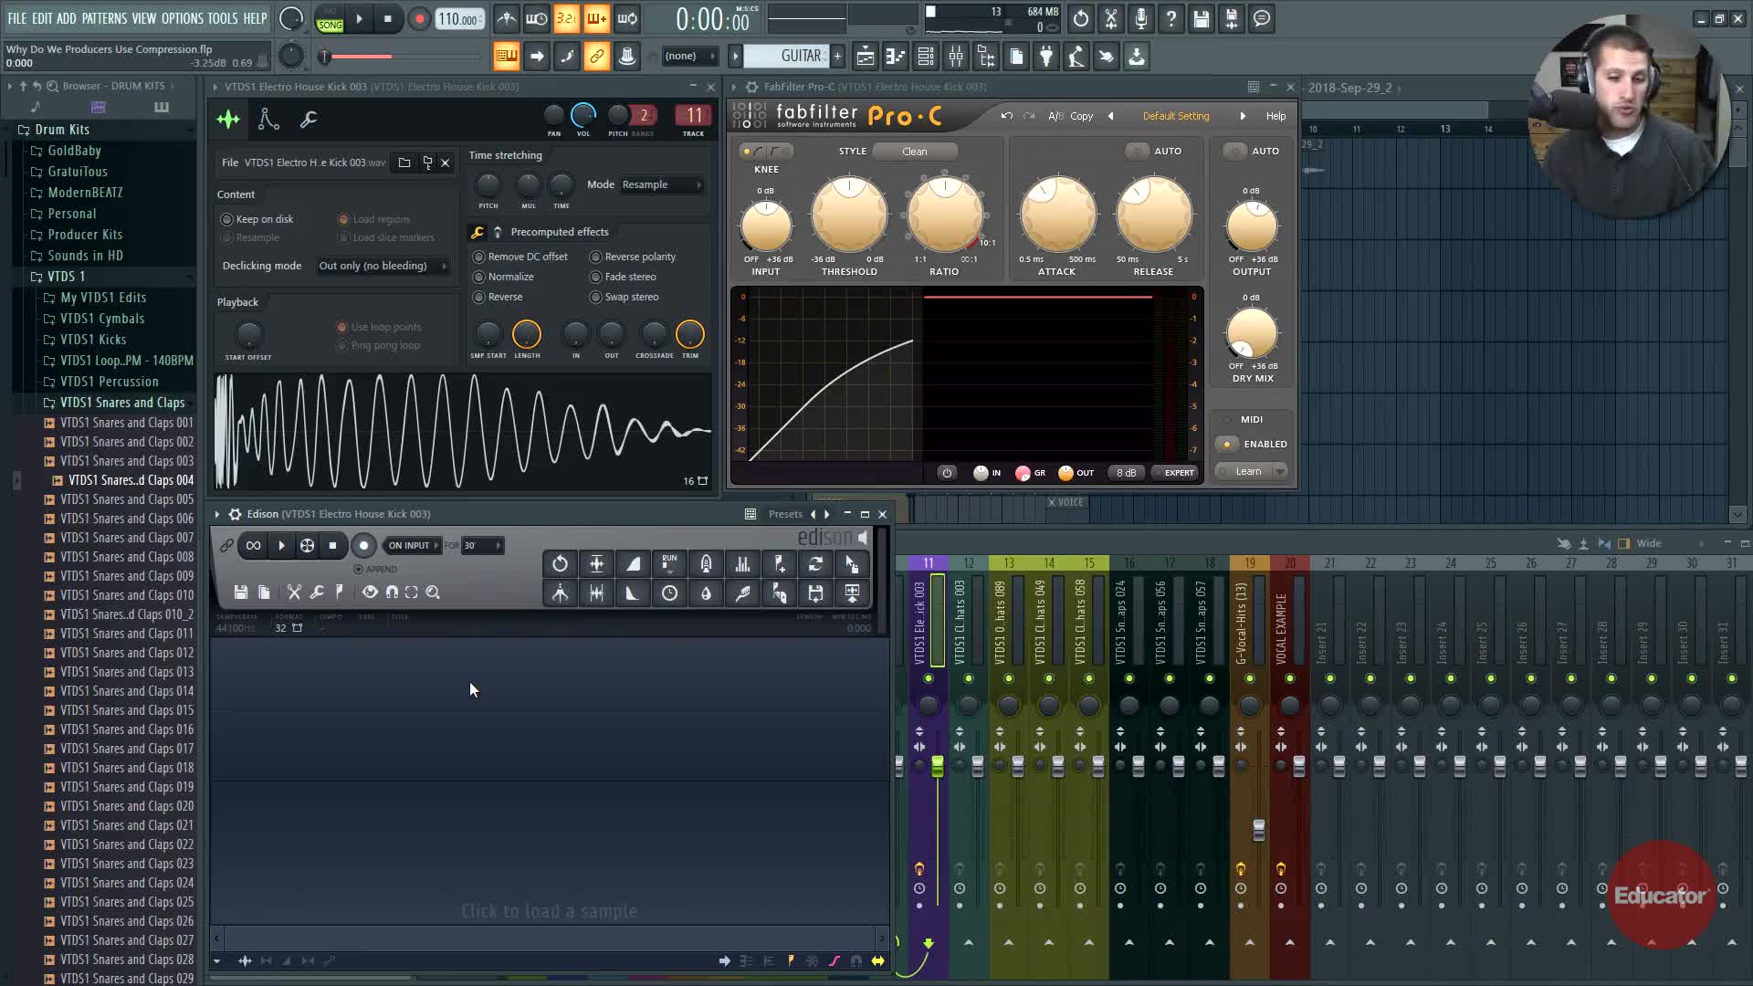
Task: Toggle Reverse polarity effect
Action: pos(596,257)
